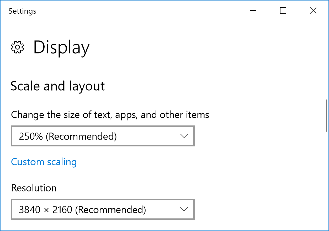Select the 3840 × 2160 (Recommended) value text

[82, 210]
